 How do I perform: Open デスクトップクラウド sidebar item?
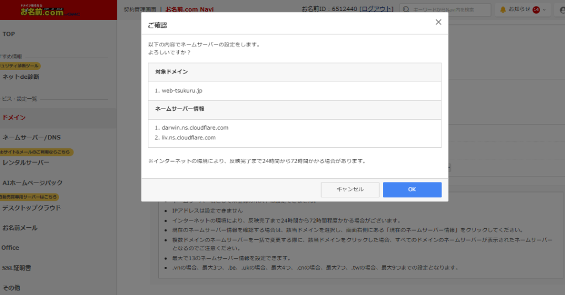click(x=31, y=208)
